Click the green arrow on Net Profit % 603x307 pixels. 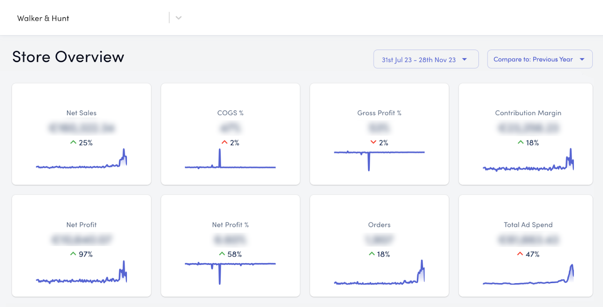[222, 254]
